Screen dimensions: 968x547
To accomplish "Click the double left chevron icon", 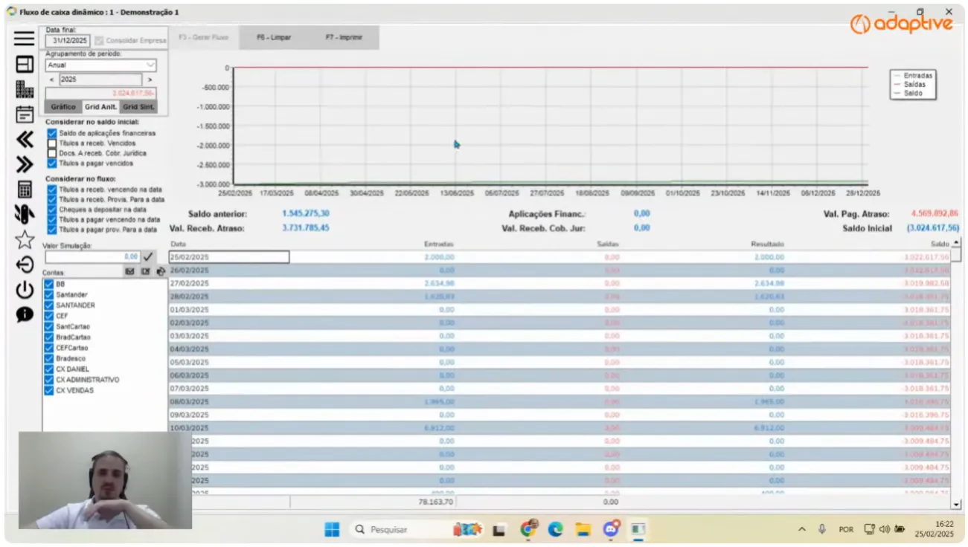I will tap(24, 139).
